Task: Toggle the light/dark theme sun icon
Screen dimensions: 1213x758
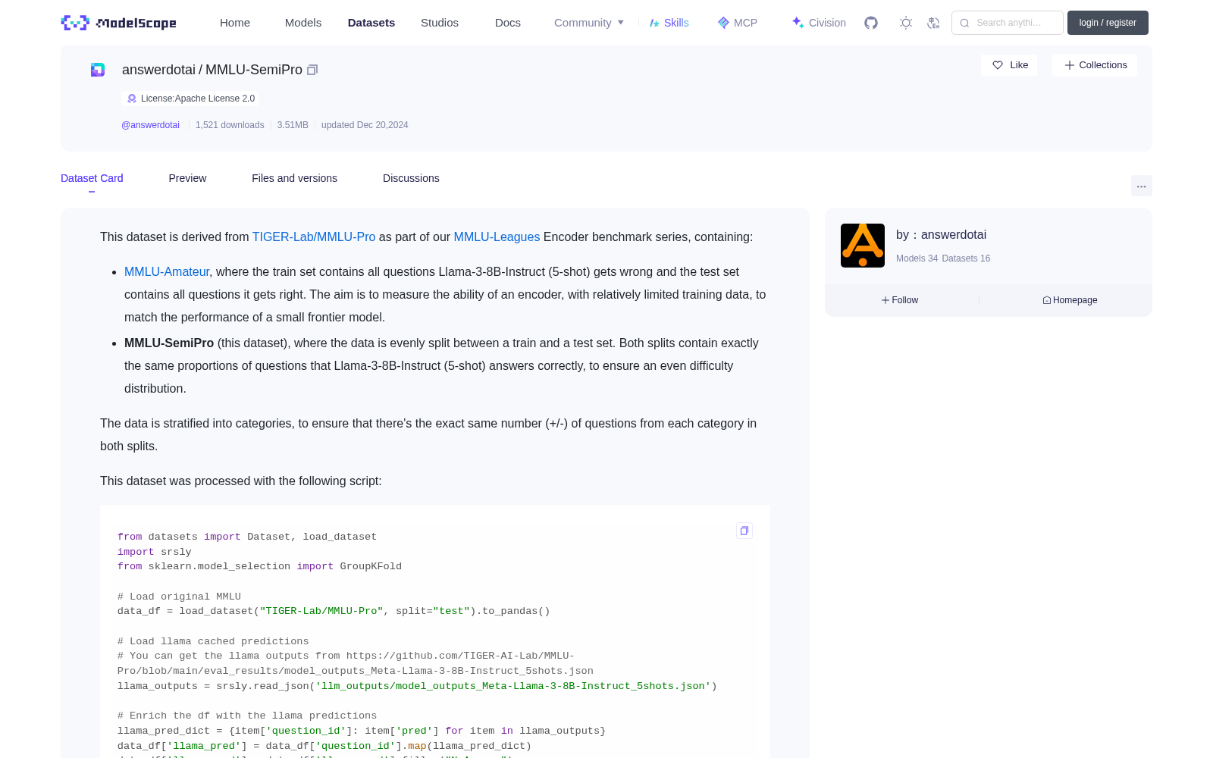Action: coord(906,23)
